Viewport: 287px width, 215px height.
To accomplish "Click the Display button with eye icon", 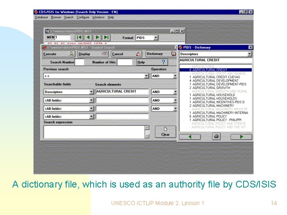I will point(93,54).
